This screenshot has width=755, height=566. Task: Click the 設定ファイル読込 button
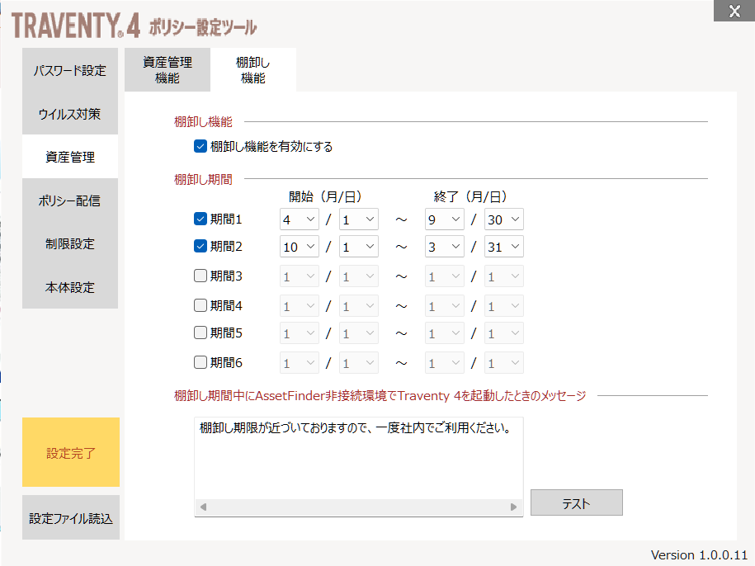tap(71, 517)
